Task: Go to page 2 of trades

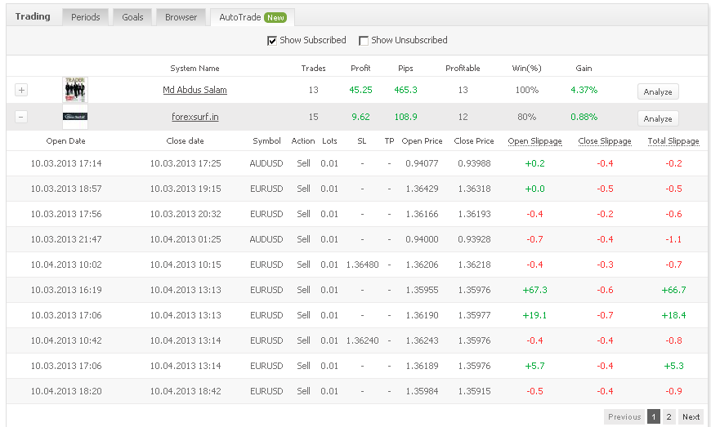Action: click(669, 416)
